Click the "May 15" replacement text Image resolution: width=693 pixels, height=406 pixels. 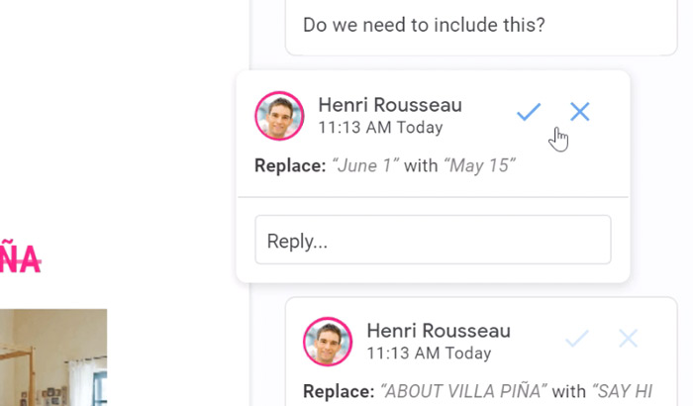[479, 165]
